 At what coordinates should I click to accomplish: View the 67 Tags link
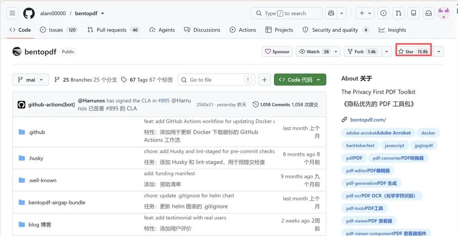click(x=147, y=80)
